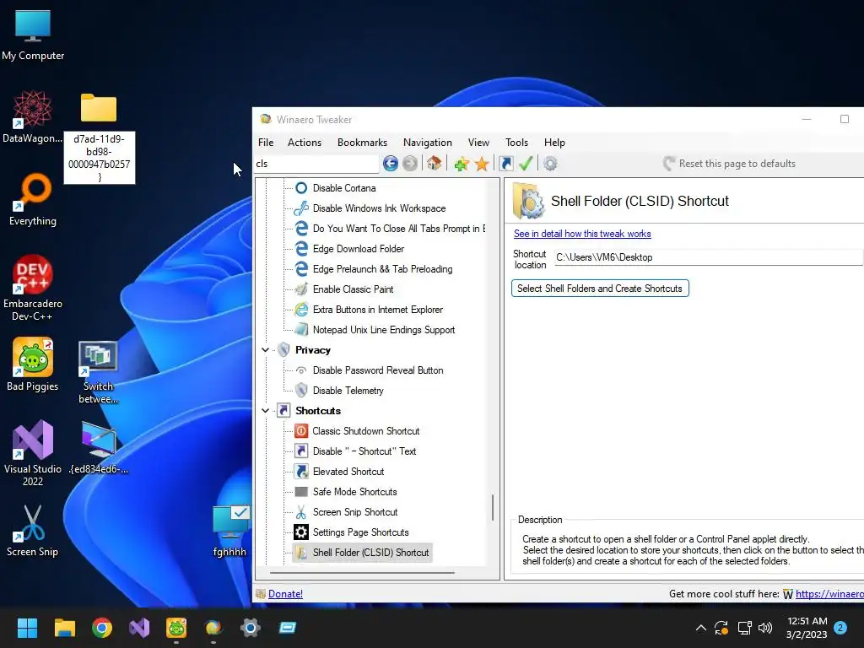Click the grayed-out forward arrow button

click(409, 163)
